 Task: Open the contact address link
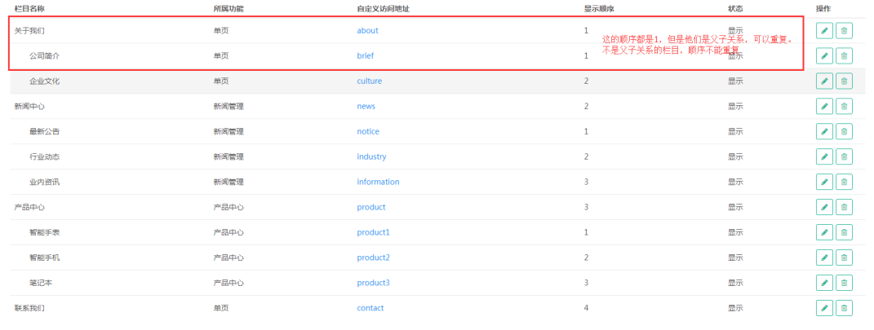[x=370, y=308]
